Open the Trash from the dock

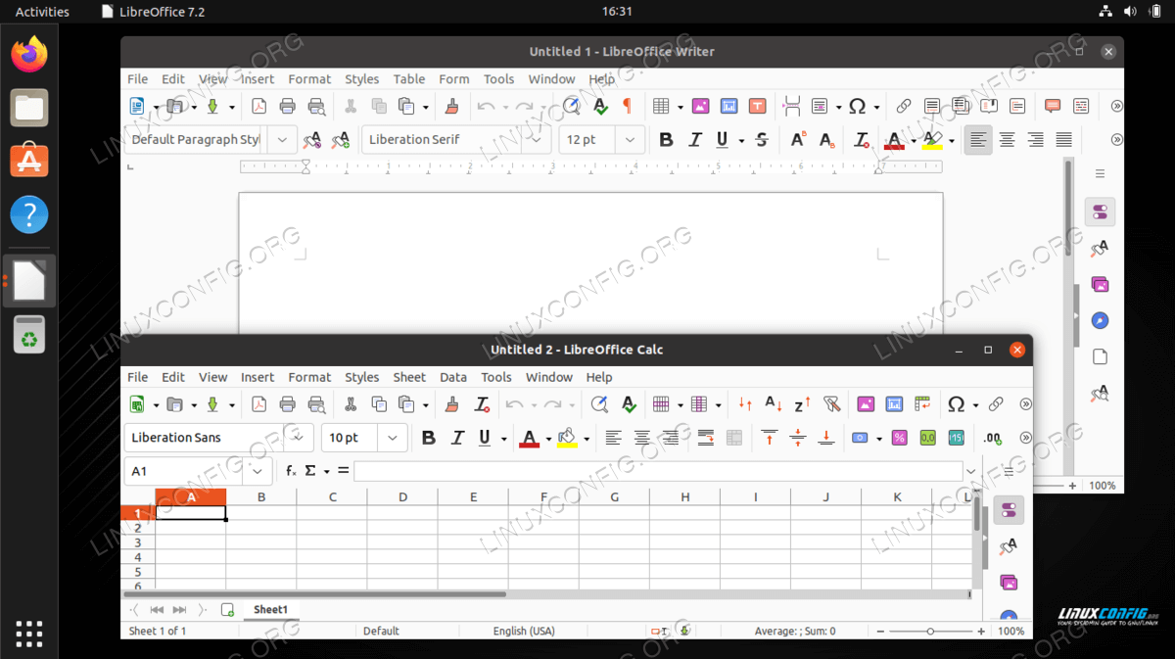29,334
